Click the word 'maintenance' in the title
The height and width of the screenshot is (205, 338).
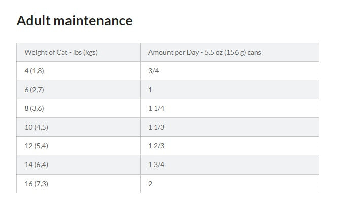click(93, 21)
